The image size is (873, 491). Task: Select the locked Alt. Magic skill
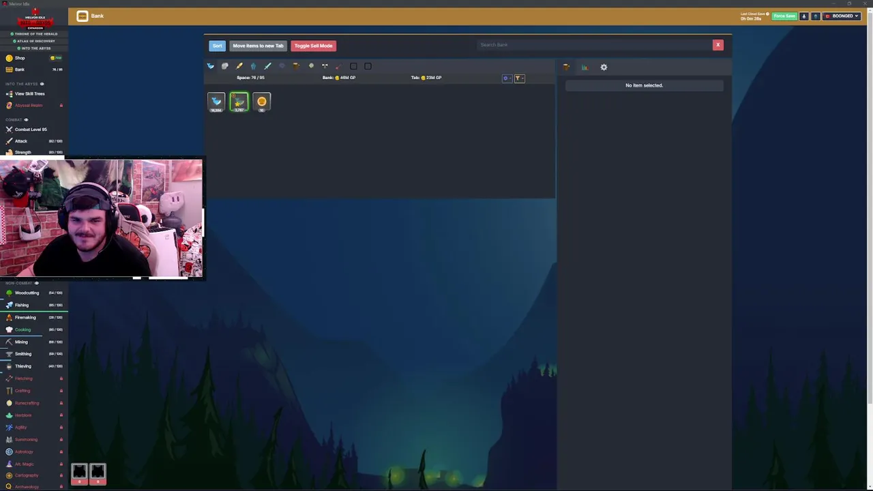click(33, 464)
